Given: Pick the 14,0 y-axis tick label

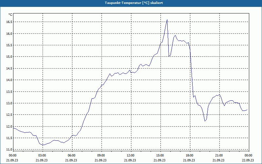Looking at the screenshot, I should [x=9, y=80].
